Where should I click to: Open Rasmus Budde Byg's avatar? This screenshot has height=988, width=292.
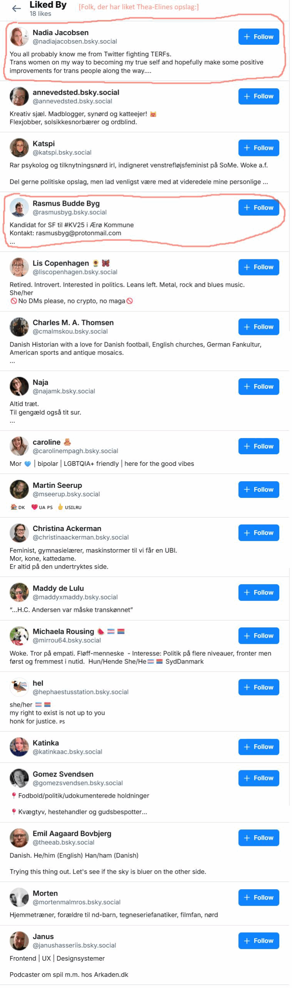(19, 207)
